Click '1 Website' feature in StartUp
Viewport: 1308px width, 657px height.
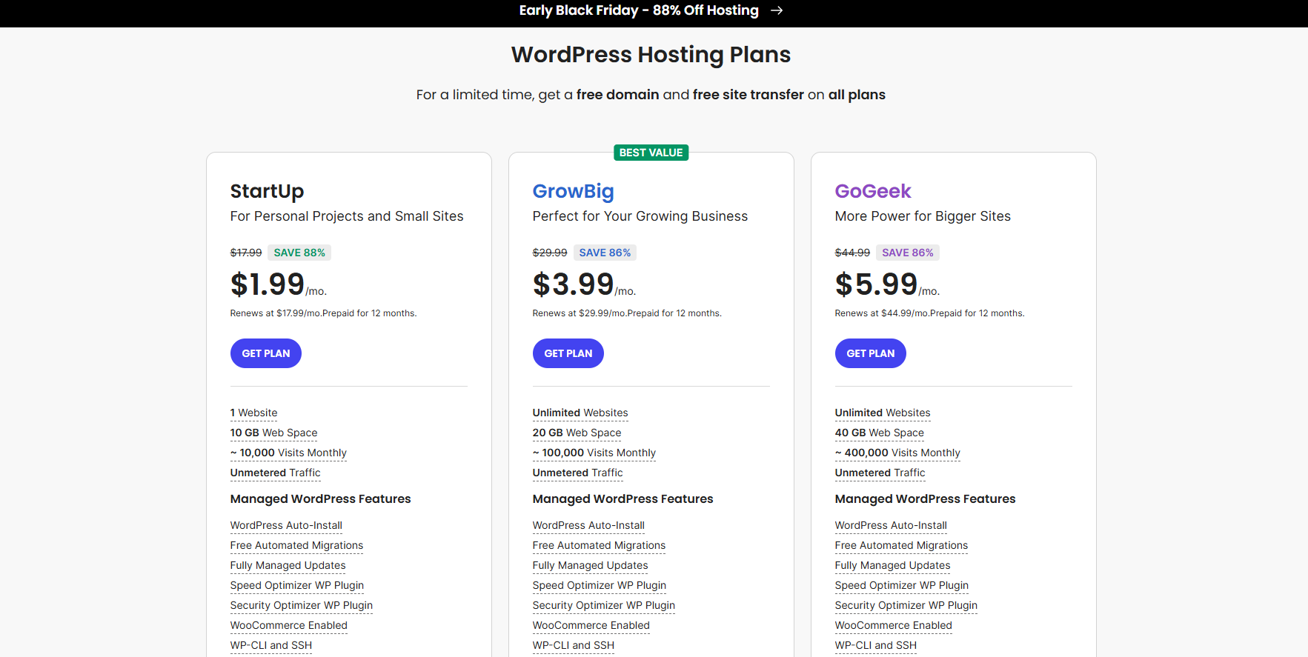coord(254,413)
